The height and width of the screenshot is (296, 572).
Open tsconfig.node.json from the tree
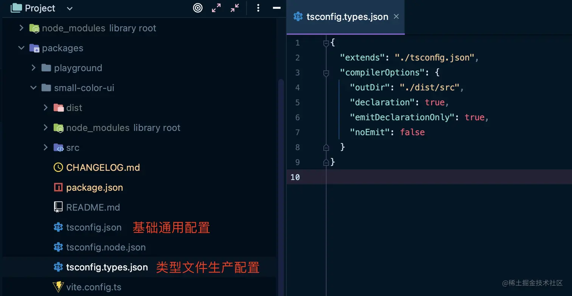[106, 248]
